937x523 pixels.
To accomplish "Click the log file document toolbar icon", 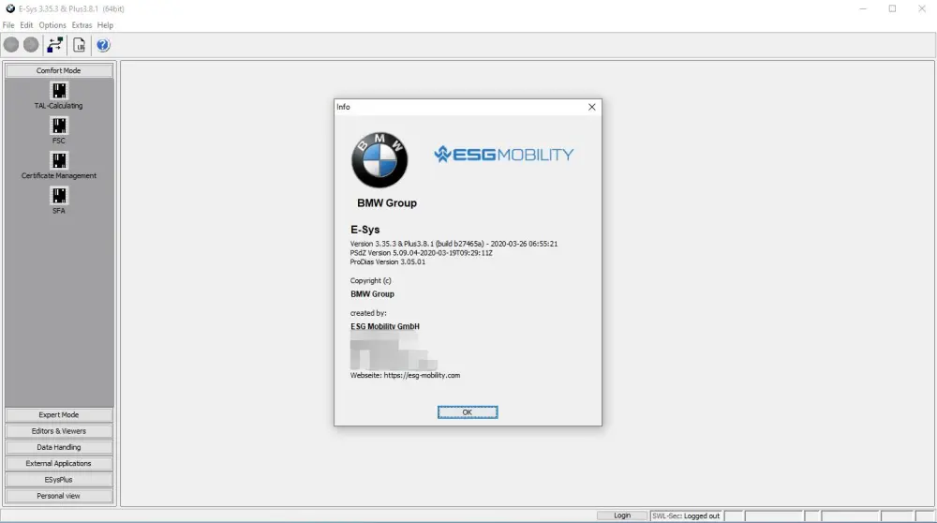I will click(80, 45).
